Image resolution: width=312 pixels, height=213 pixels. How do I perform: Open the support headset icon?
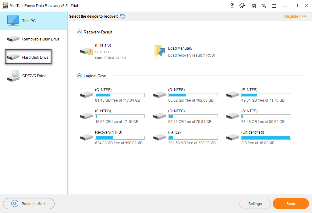point(242,6)
